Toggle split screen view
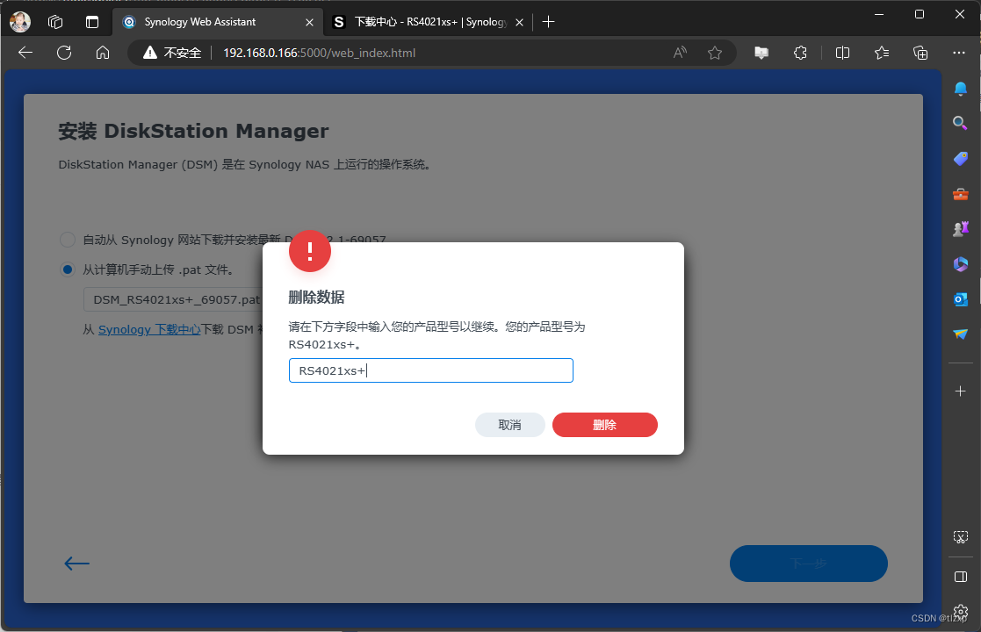The width and height of the screenshot is (981, 632). [843, 53]
